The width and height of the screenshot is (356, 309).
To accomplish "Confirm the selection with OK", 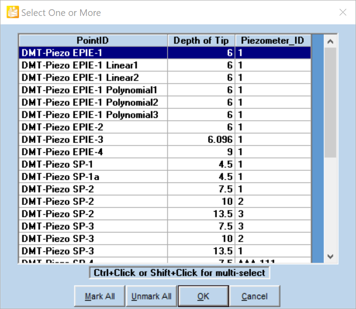I will (x=203, y=296).
